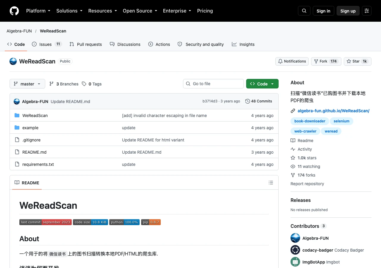Open the selenium topic tag
Screen dimensions: 381x268
point(341,121)
